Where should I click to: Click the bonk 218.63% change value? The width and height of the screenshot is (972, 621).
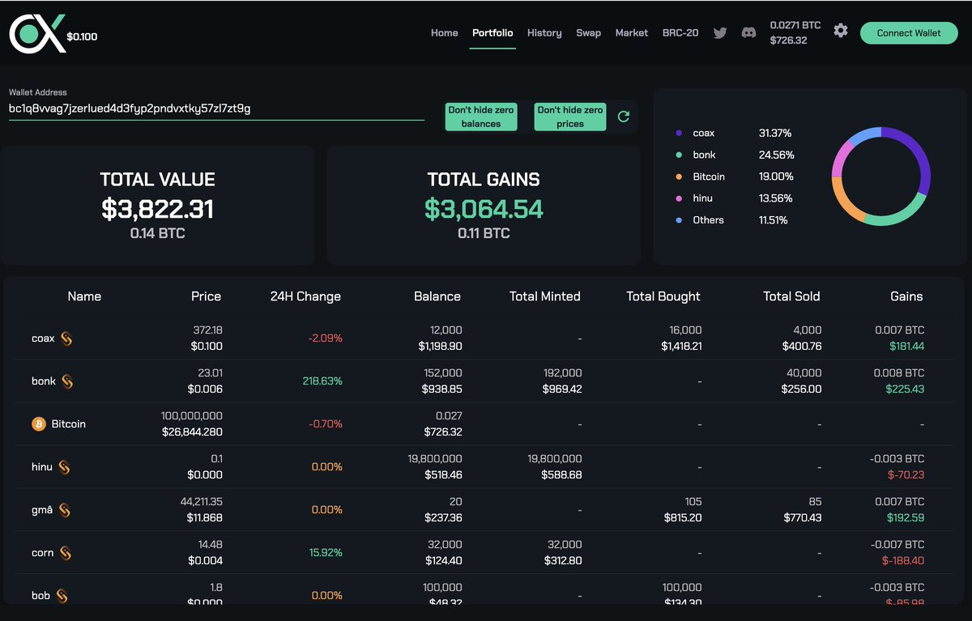click(322, 381)
